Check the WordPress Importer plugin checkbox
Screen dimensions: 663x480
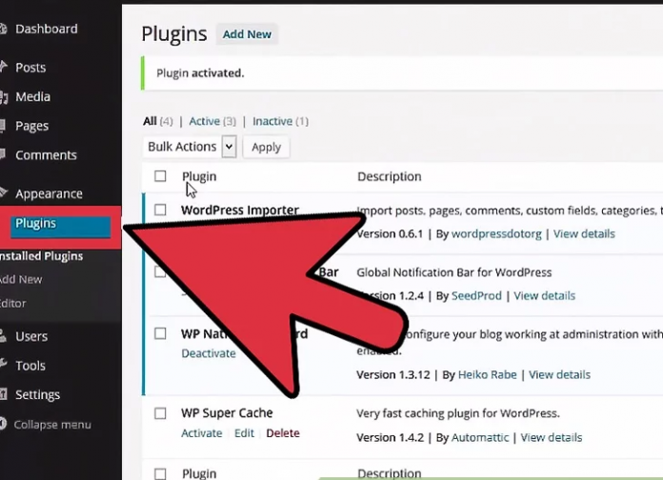pyautogui.click(x=160, y=210)
